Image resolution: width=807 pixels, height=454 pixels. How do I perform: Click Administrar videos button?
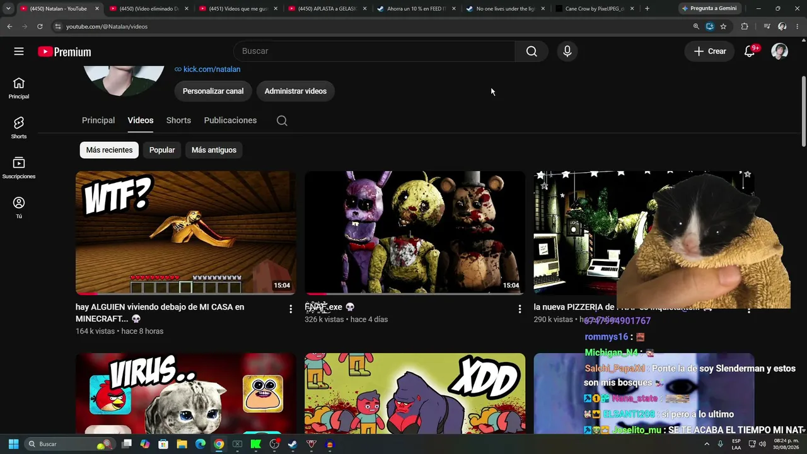point(296,91)
